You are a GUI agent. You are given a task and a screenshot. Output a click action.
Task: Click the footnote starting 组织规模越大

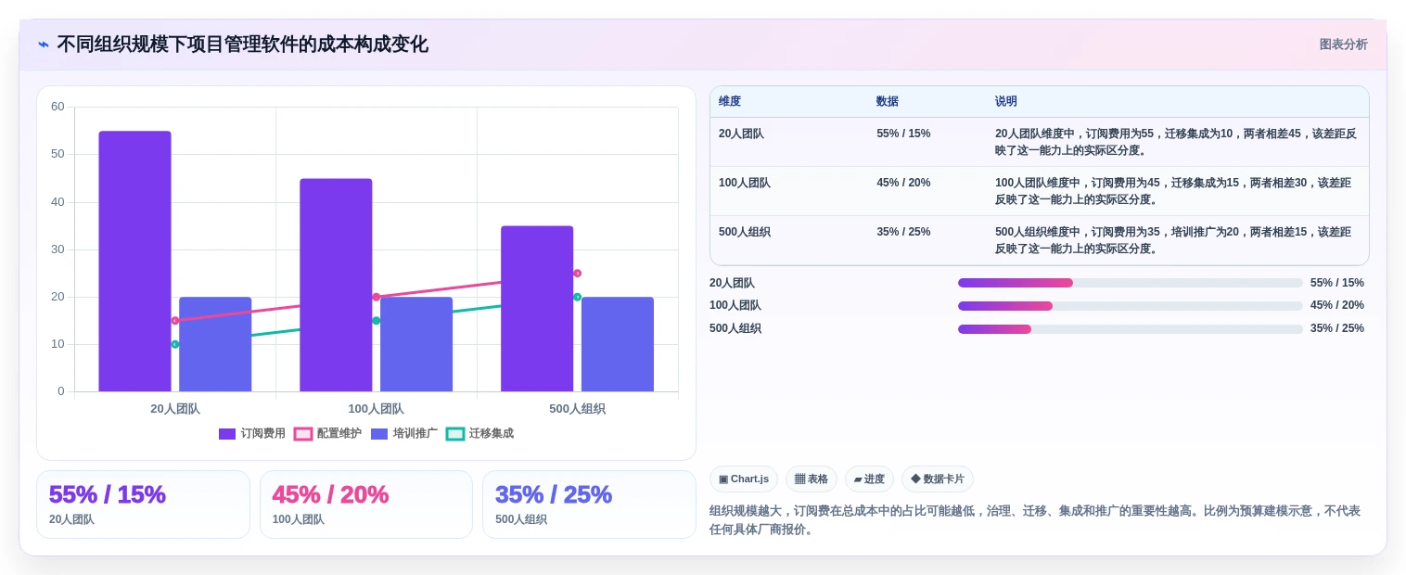[x=1035, y=520]
